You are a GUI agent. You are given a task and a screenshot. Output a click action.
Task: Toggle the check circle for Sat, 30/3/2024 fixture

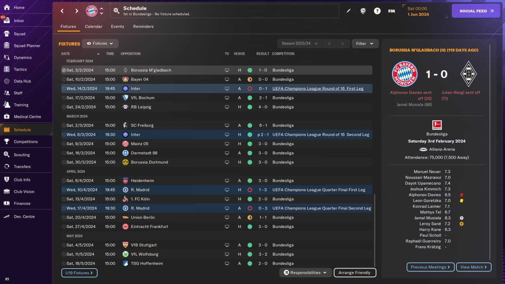tap(64, 162)
